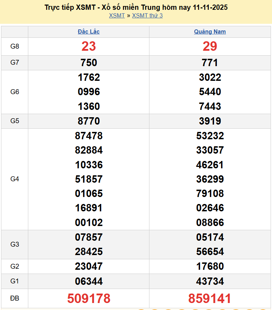Select the G4 row label

click(x=15, y=179)
